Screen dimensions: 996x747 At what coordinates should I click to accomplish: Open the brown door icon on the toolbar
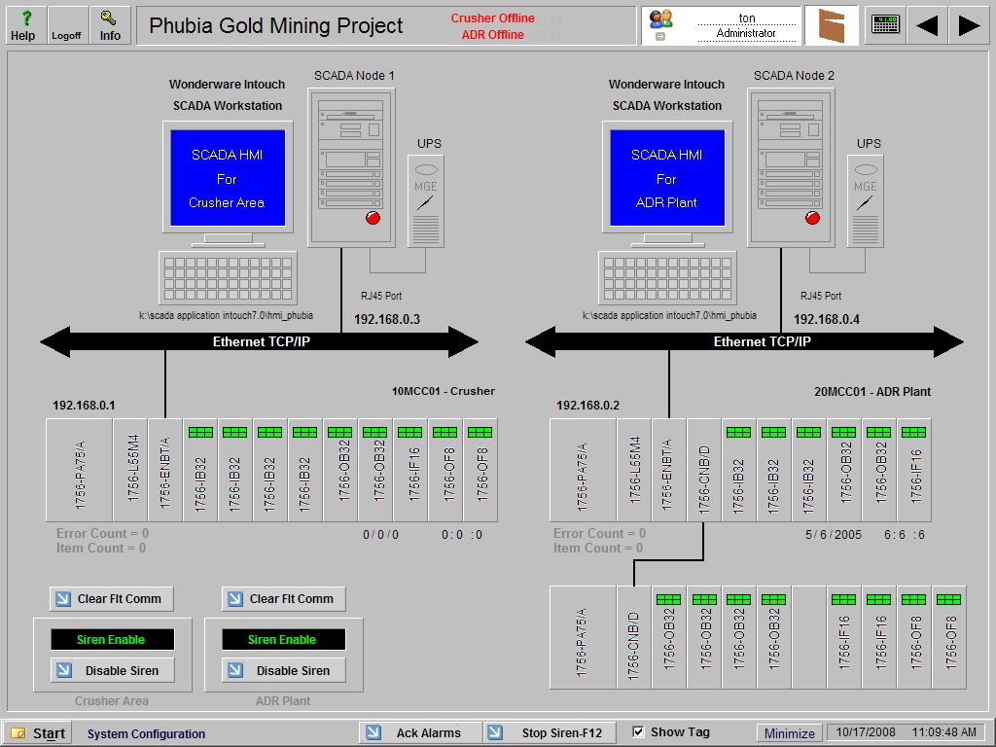[x=831, y=24]
